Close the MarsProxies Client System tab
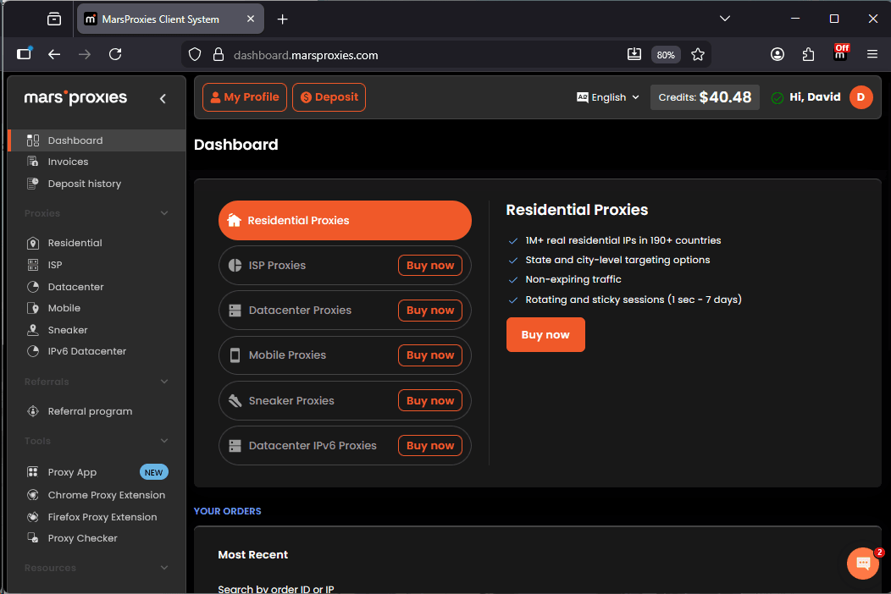 point(251,19)
